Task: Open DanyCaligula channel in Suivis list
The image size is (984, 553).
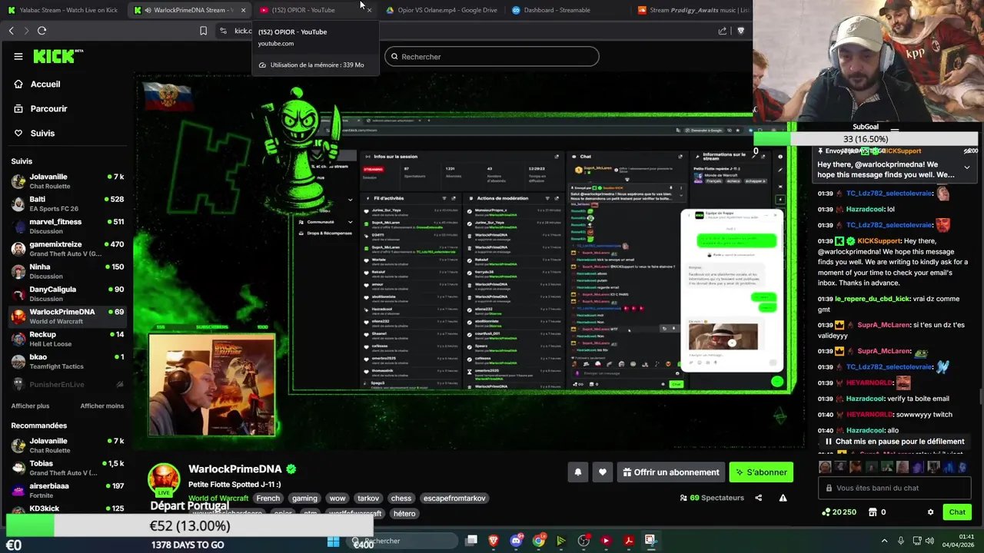Action: tap(68, 293)
